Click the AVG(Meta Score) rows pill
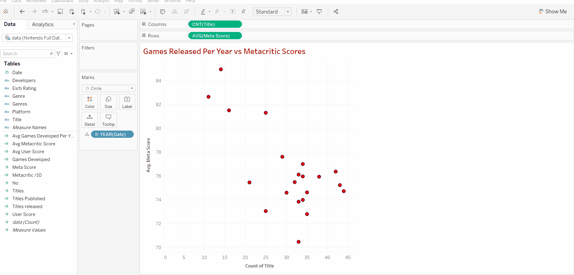This screenshot has width=574, height=275. (x=215, y=36)
